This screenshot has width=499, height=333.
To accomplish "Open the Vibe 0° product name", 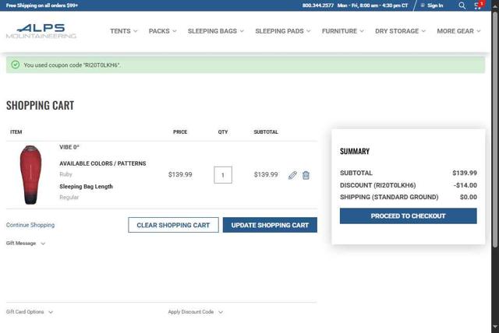I will click(69, 147).
